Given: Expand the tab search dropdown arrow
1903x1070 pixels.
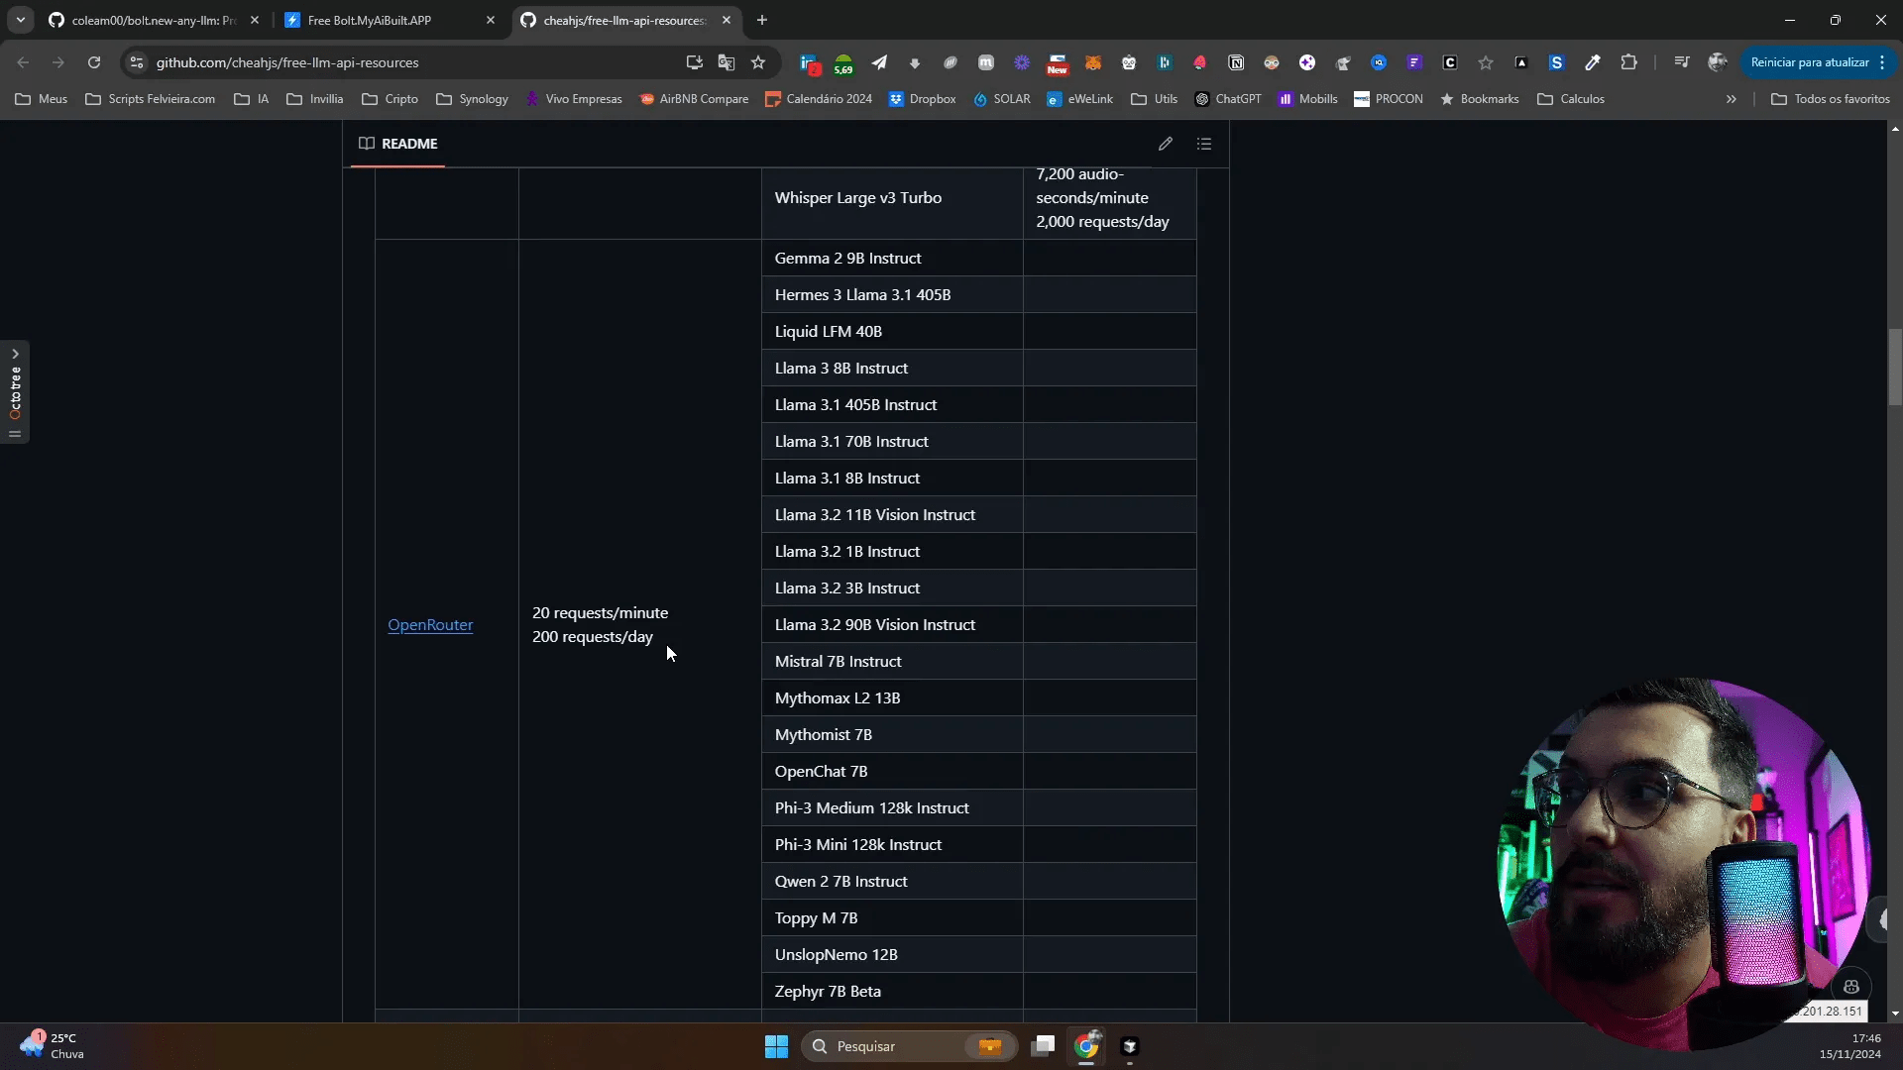Looking at the screenshot, I should click(x=20, y=20).
